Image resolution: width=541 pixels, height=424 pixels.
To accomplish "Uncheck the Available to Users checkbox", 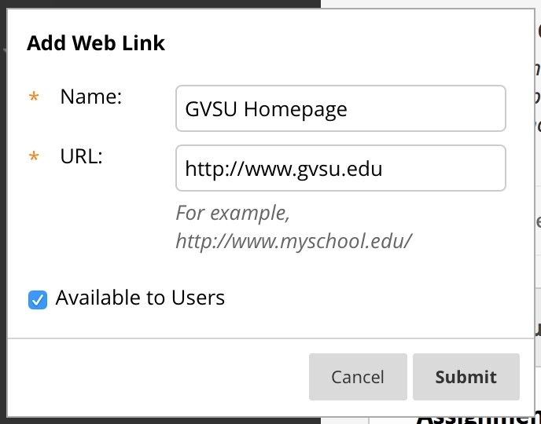I will coord(37,299).
